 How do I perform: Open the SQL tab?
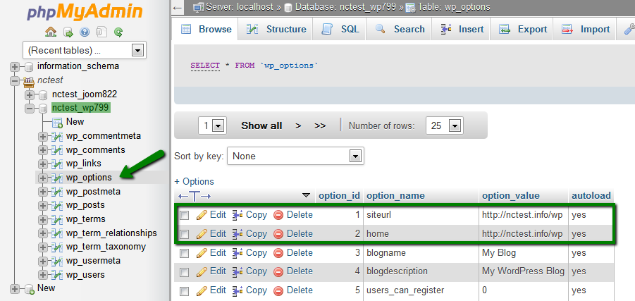pyautogui.click(x=340, y=29)
